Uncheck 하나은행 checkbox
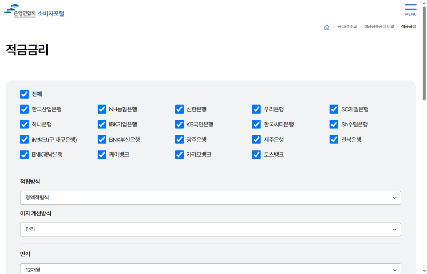 point(25,124)
